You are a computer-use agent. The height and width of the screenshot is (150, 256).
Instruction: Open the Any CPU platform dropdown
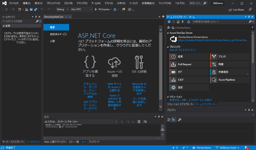pos(82,10)
